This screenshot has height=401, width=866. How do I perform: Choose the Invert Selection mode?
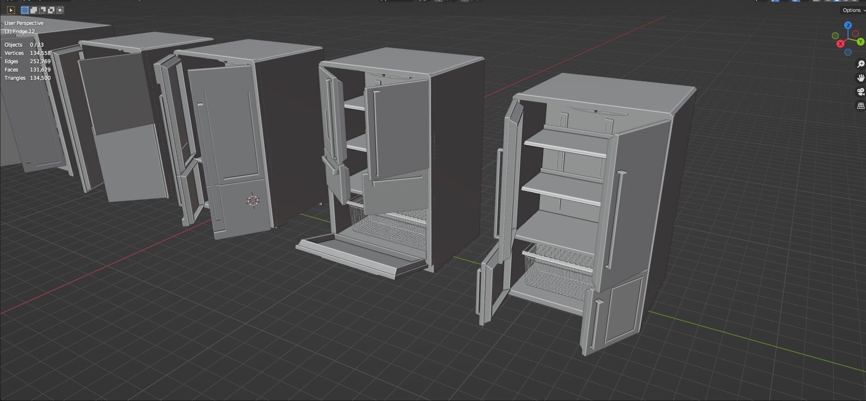51,10
